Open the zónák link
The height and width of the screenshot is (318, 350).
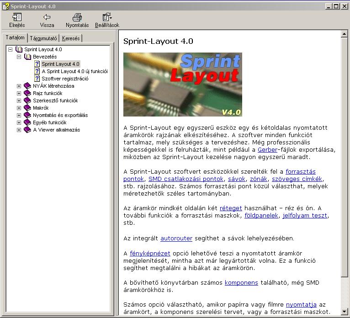[259, 179]
